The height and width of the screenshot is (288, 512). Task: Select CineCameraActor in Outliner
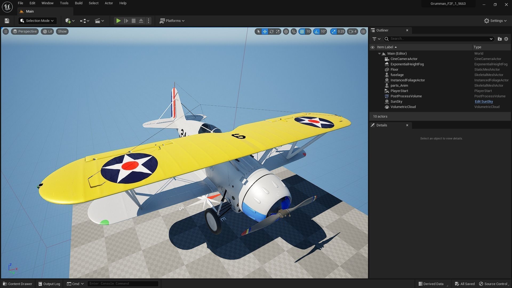click(x=440, y=59)
